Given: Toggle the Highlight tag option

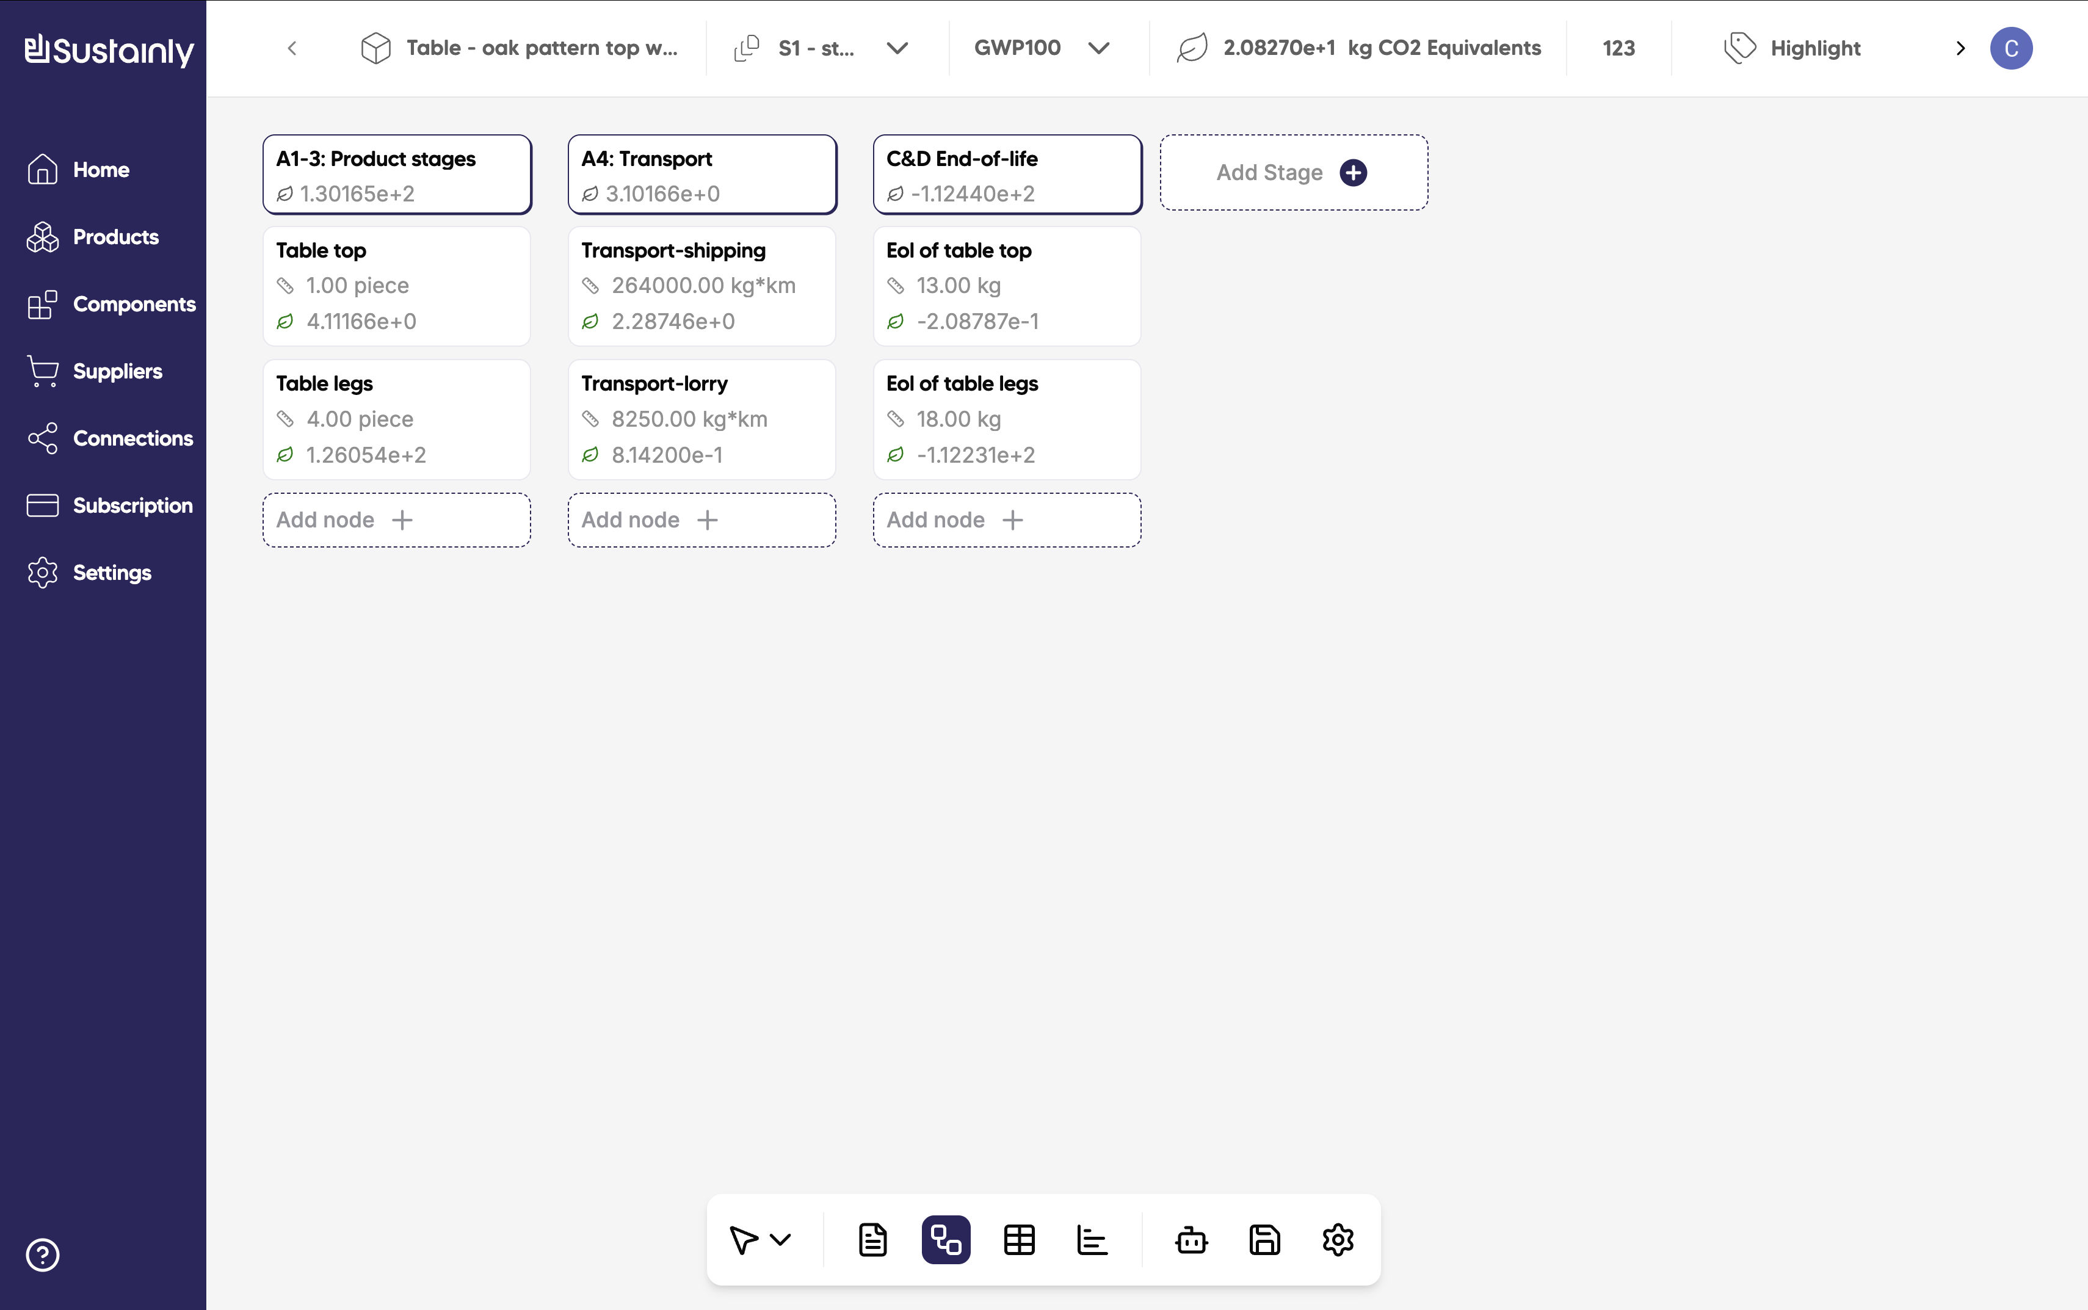Looking at the screenshot, I should click(x=1794, y=48).
